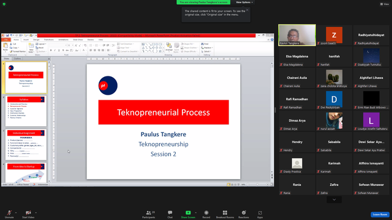Dismiss the shared content size notification
The width and height of the screenshot is (392, 220).
[x=247, y=10]
